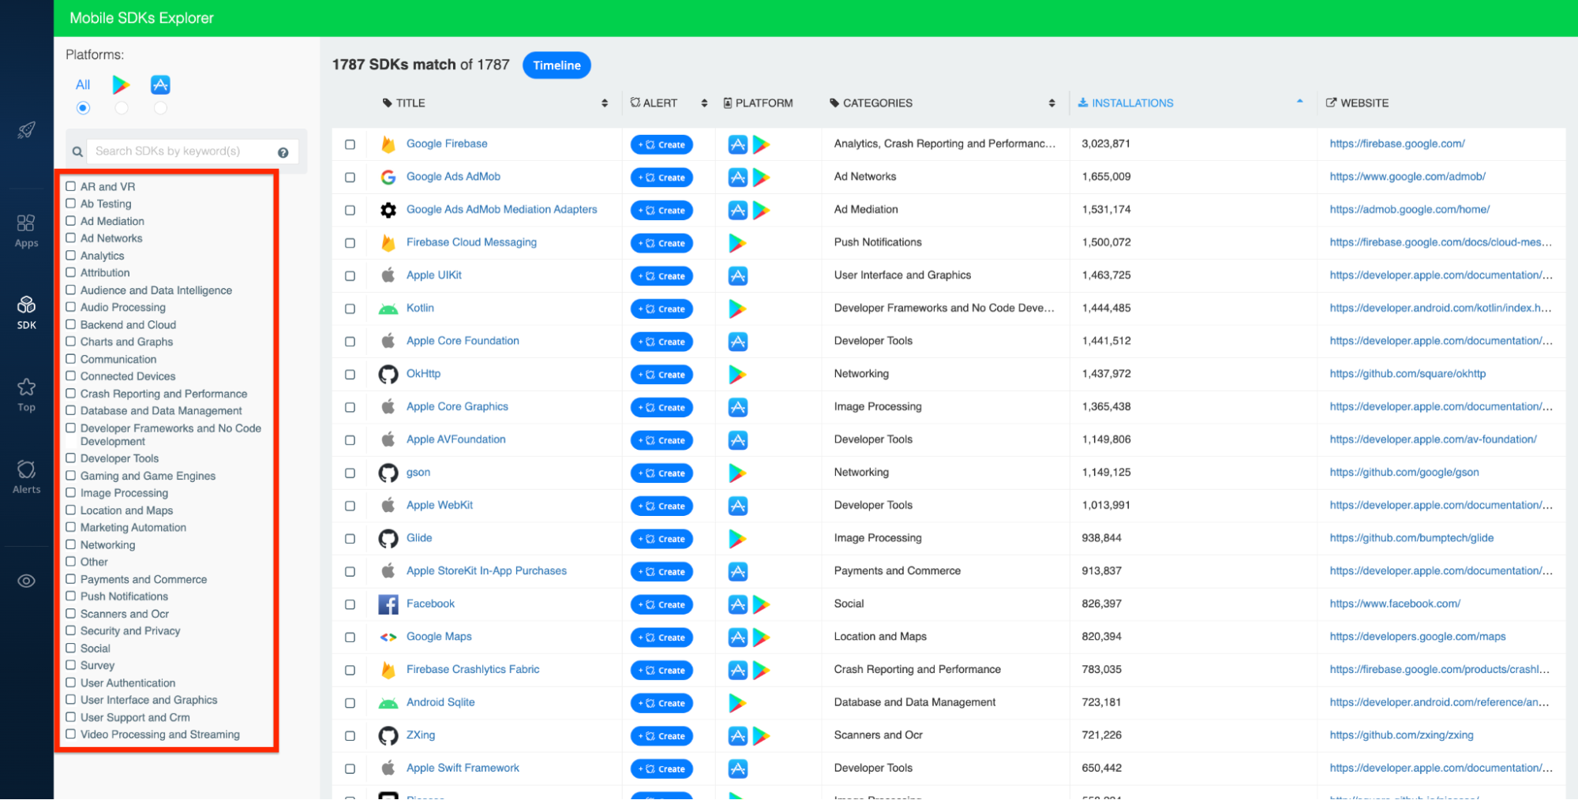
Task: Toggle INSTALLATIONS sort direction arrow
Action: click(1299, 101)
